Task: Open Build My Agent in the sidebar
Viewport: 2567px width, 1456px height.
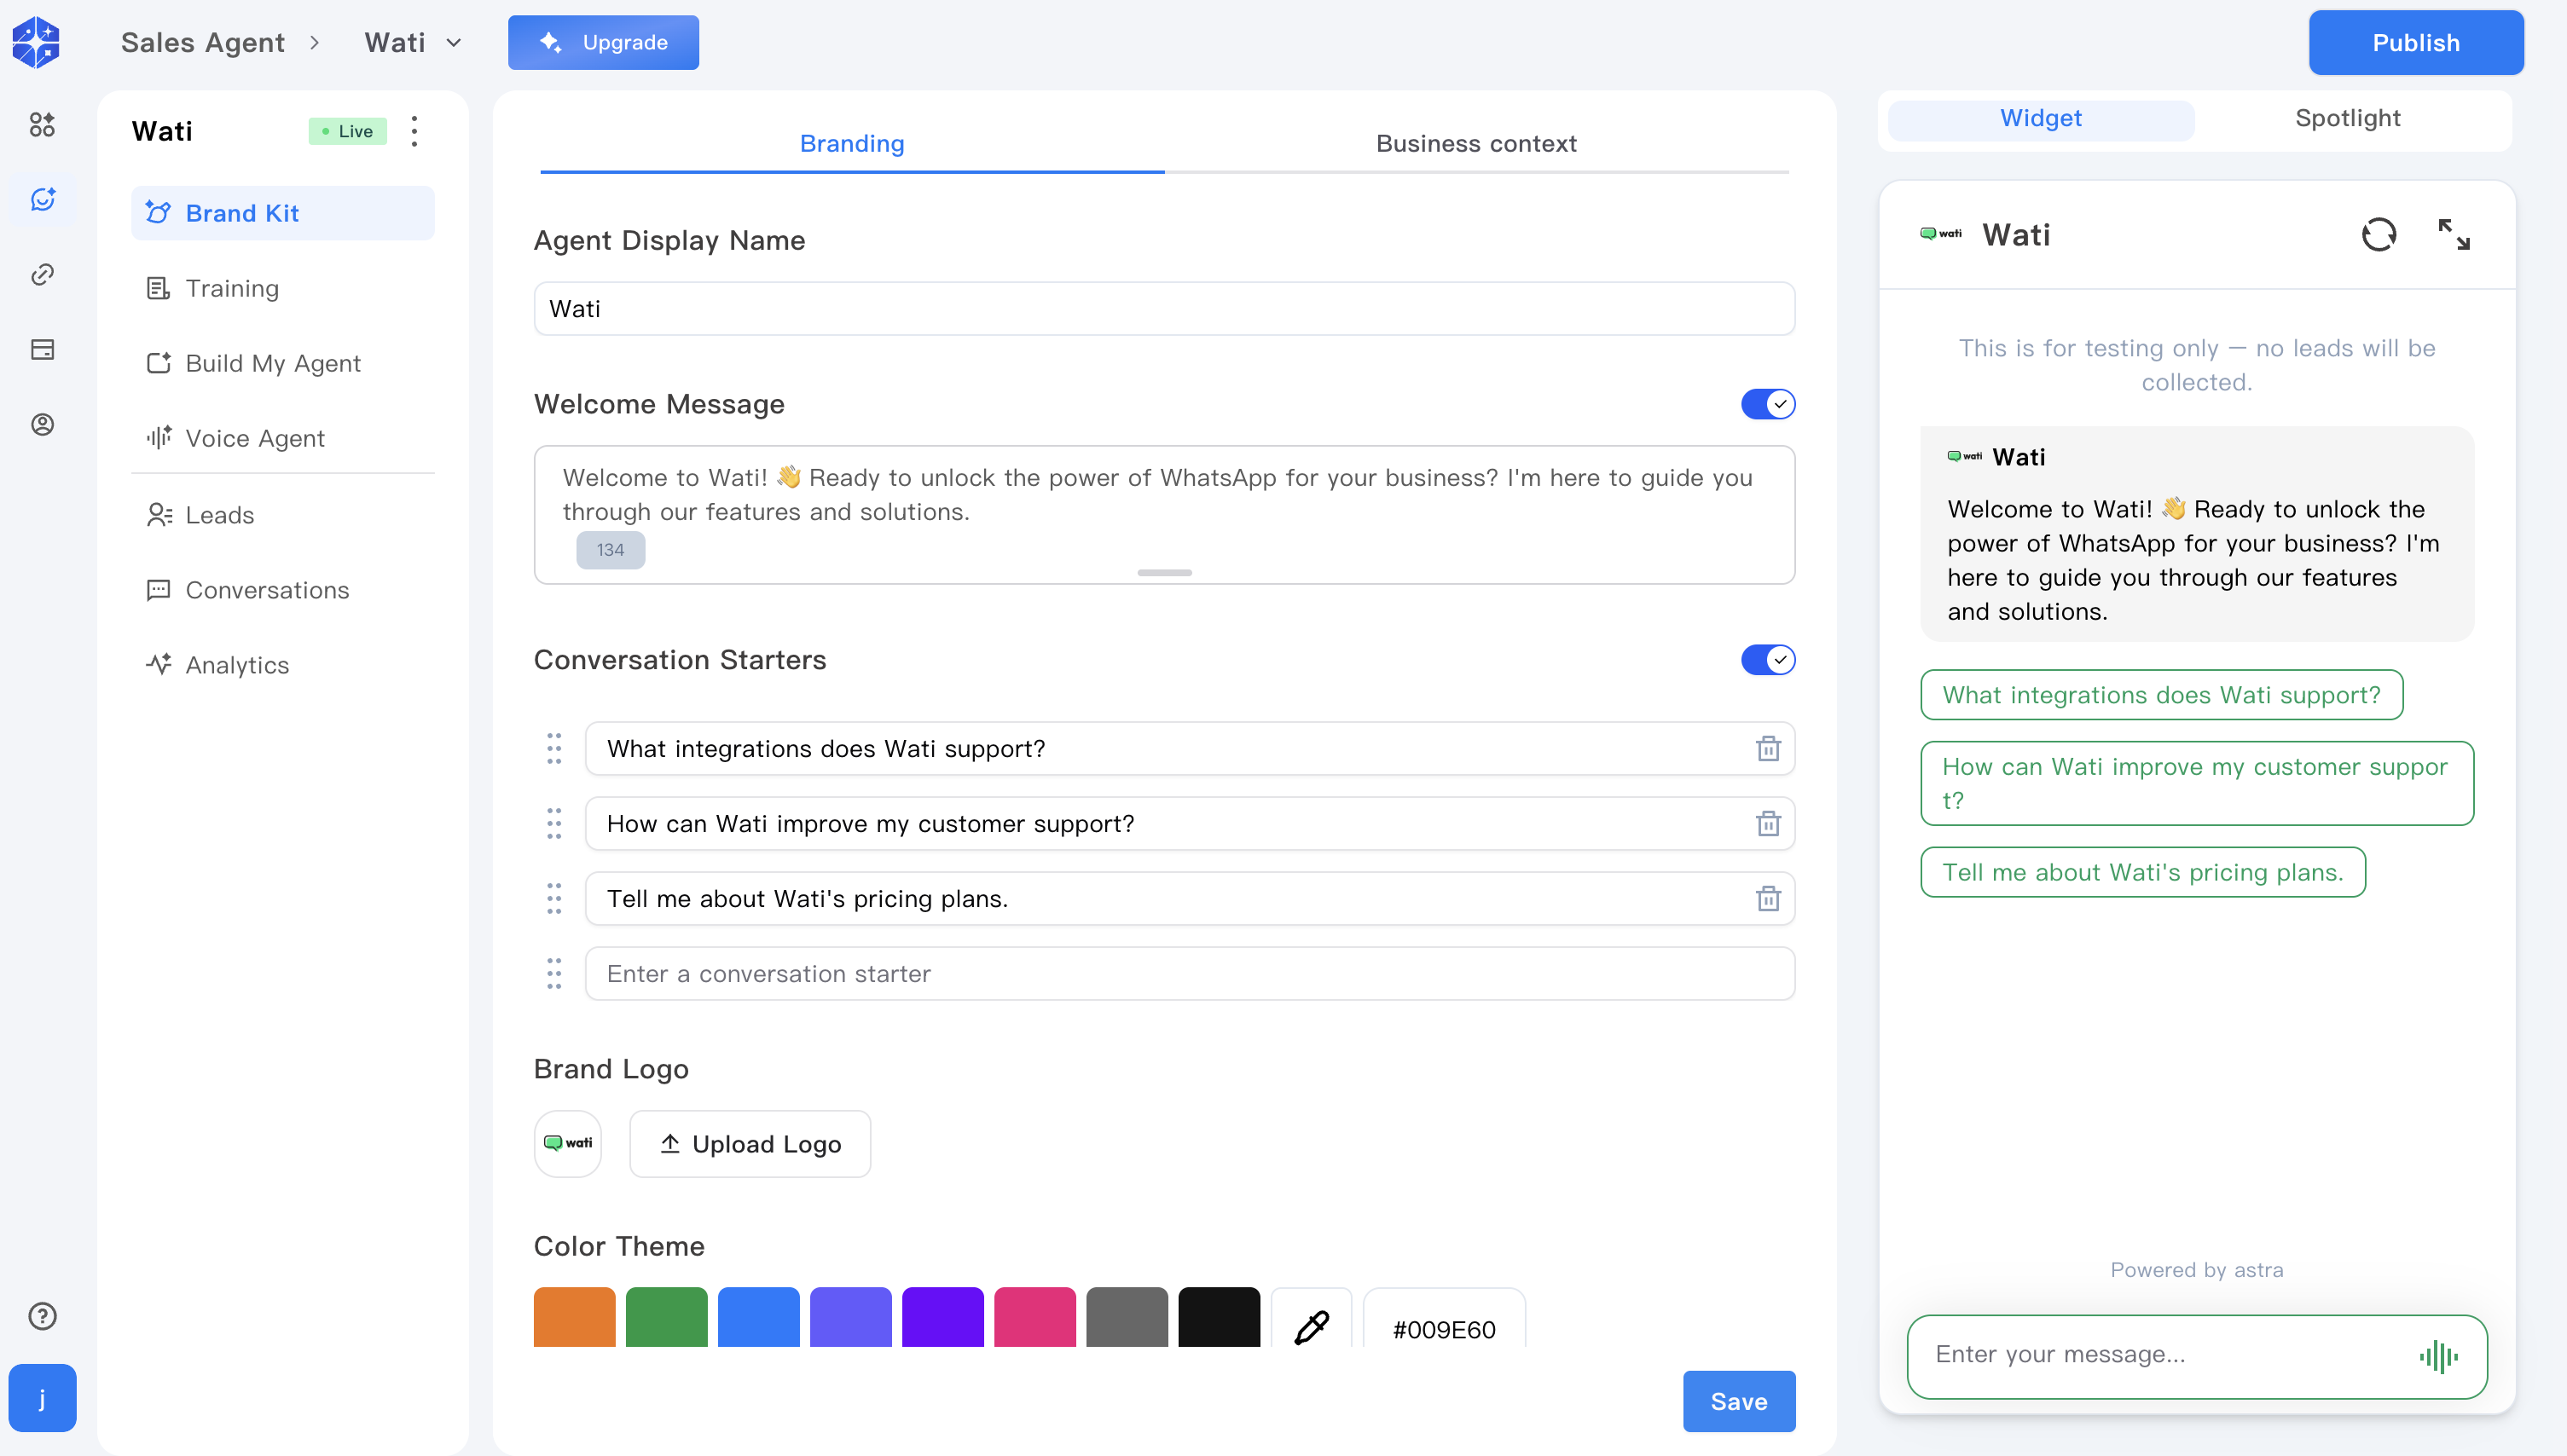Action: pyautogui.click(x=283, y=363)
